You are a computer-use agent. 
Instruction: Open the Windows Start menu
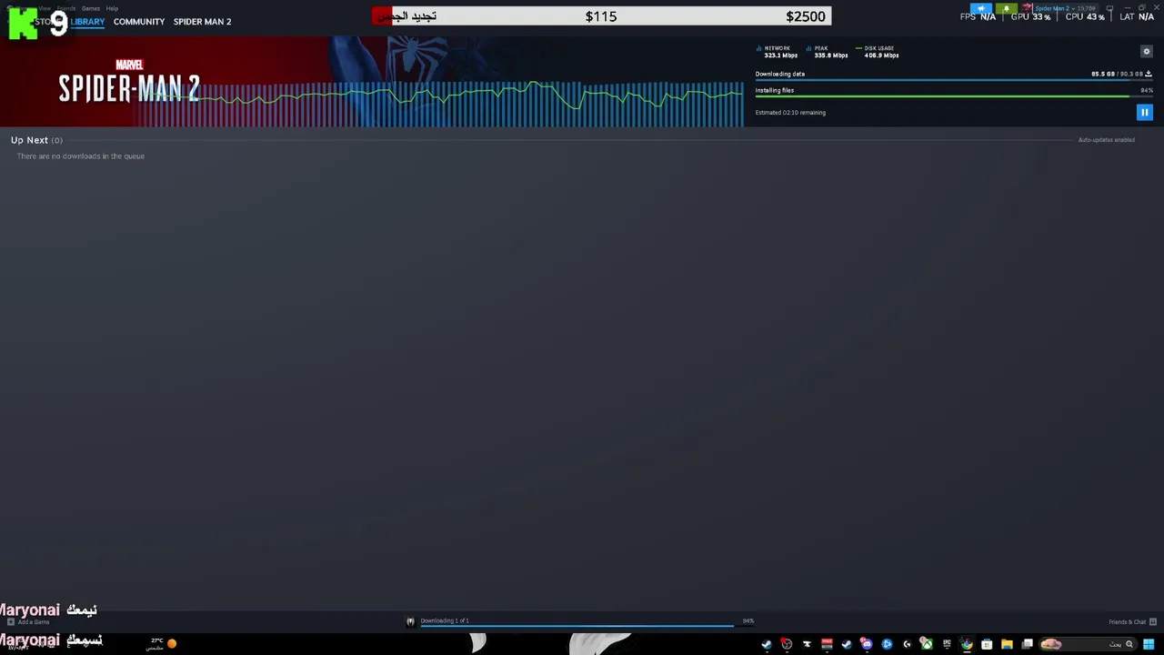pyautogui.click(x=1149, y=644)
